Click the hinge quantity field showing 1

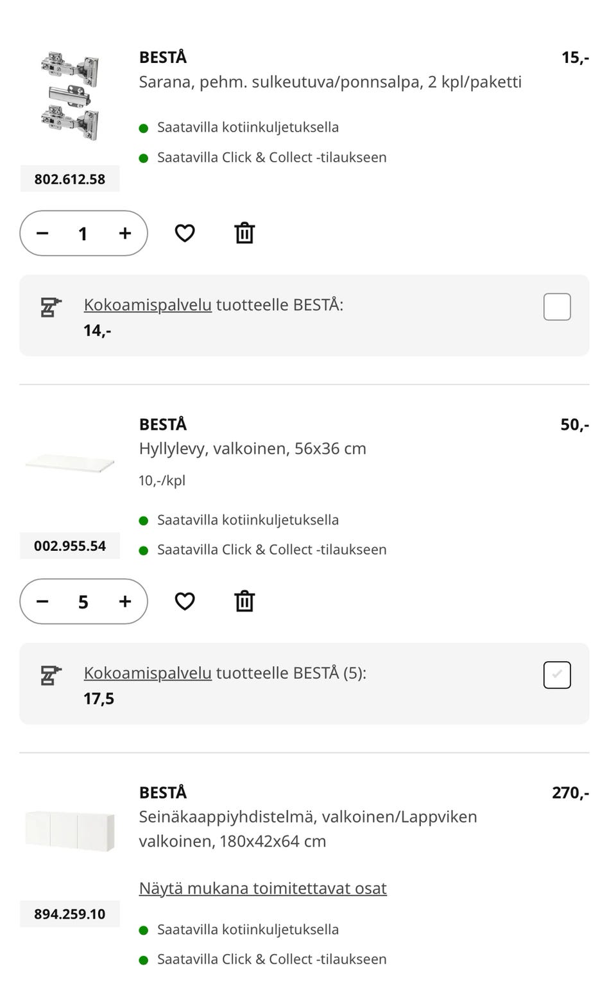click(x=83, y=233)
